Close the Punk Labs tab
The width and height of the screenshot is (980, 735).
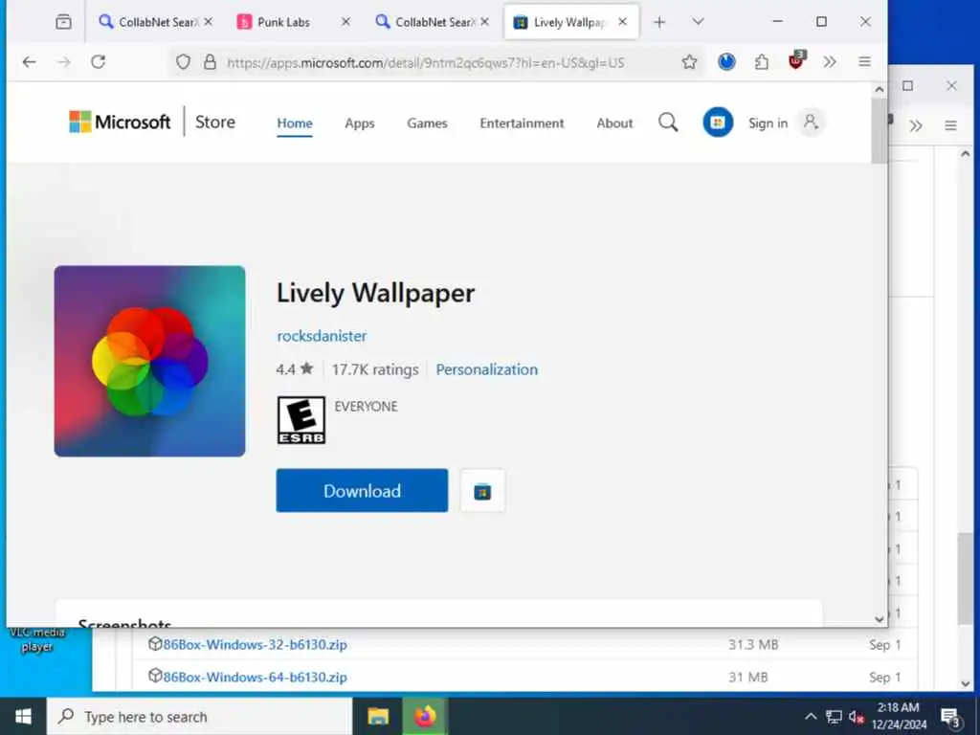[x=345, y=22]
